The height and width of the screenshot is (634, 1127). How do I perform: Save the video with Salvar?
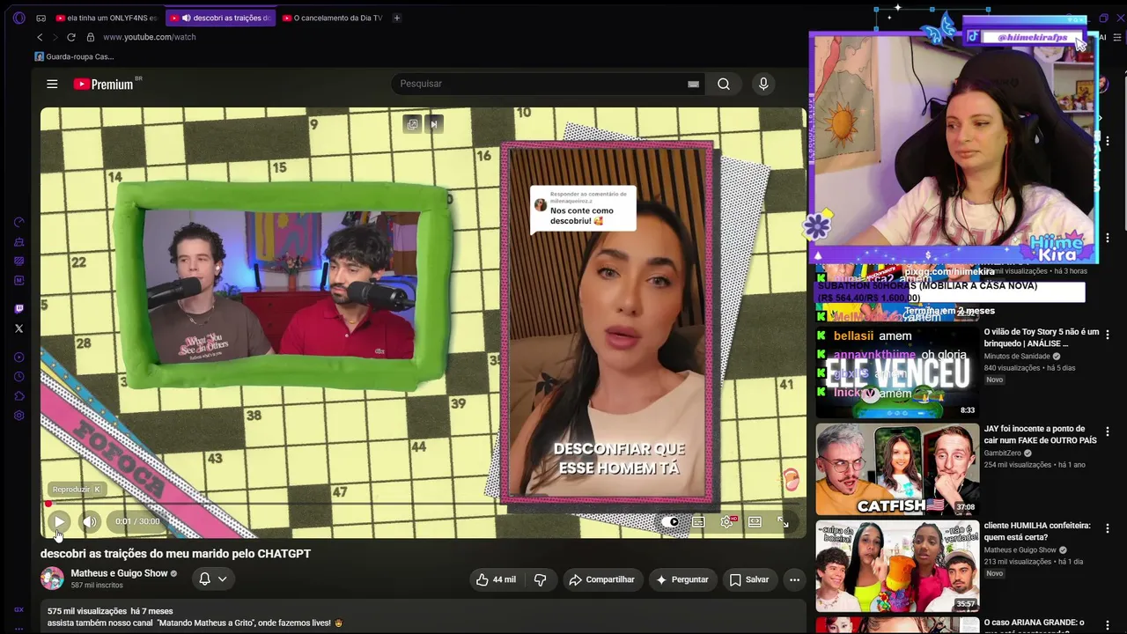coord(749,579)
